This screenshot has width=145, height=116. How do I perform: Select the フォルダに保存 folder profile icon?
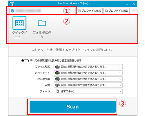click(42, 23)
